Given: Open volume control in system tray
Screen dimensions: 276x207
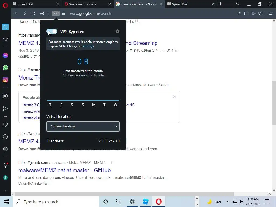Looking at the screenshot, I should pos(241,202).
